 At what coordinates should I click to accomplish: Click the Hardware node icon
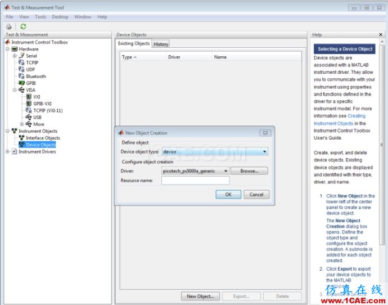tap(15, 49)
